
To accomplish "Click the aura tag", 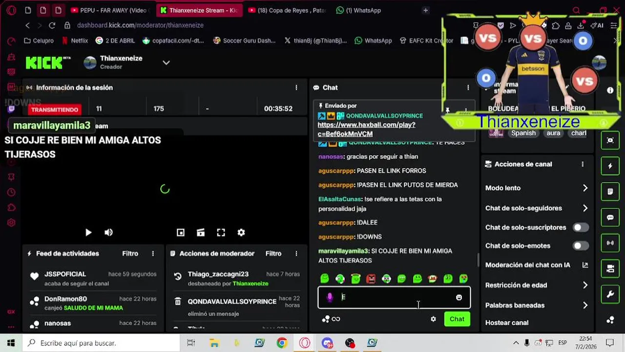I will tap(553, 133).
